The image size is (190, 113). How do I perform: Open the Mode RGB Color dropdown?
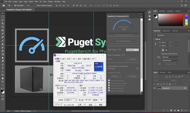click(170, 57)
